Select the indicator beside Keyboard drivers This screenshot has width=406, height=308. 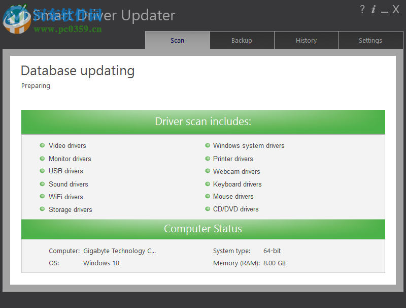click(x=208, y=184)
